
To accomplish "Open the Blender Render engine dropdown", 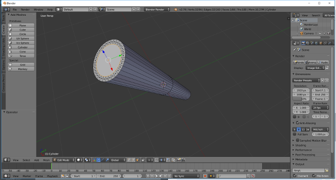I will [x=157, y=10].
